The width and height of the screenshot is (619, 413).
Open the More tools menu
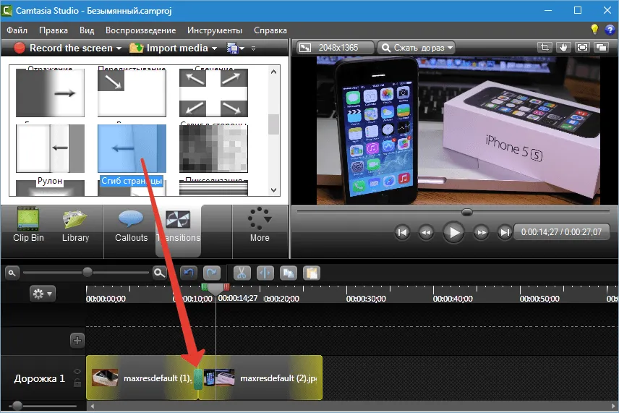260,226
